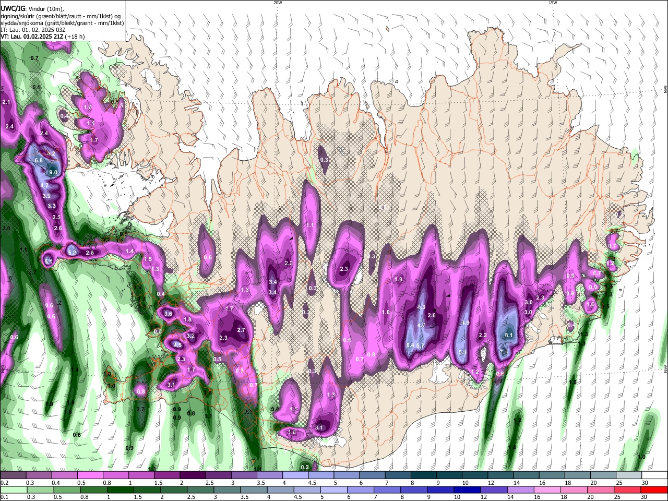Click the legend text line starting 'slydda/snjókoma'
This screenshot has width=668, height=501.
click(x=62, y=23)
